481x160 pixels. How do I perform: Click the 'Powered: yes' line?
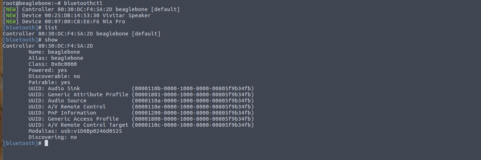(48, 70)
